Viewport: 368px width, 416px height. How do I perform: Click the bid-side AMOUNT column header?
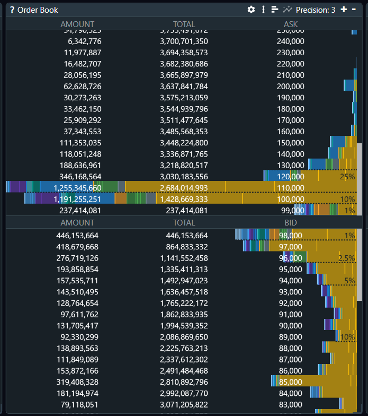(x=77, y=223)
